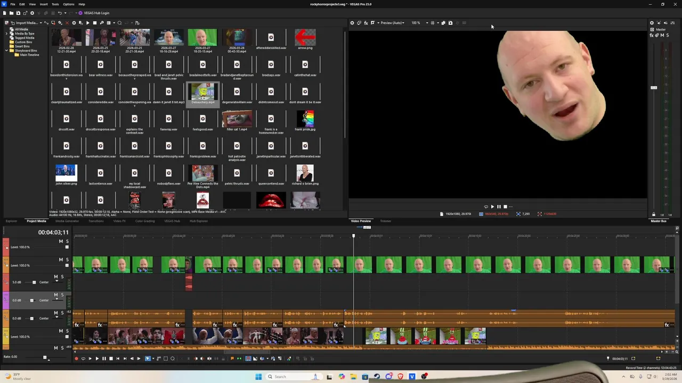Mute the green-screen video track
Screen dimensions: 682x383
click(x=61, y=260)
